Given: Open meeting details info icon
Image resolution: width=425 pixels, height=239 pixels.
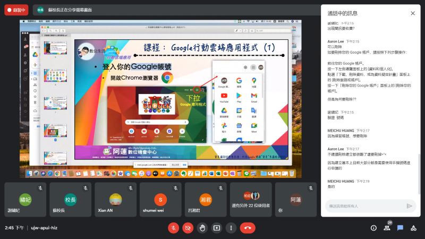Looking at the screenshot, I should click(x=373, y=228).
